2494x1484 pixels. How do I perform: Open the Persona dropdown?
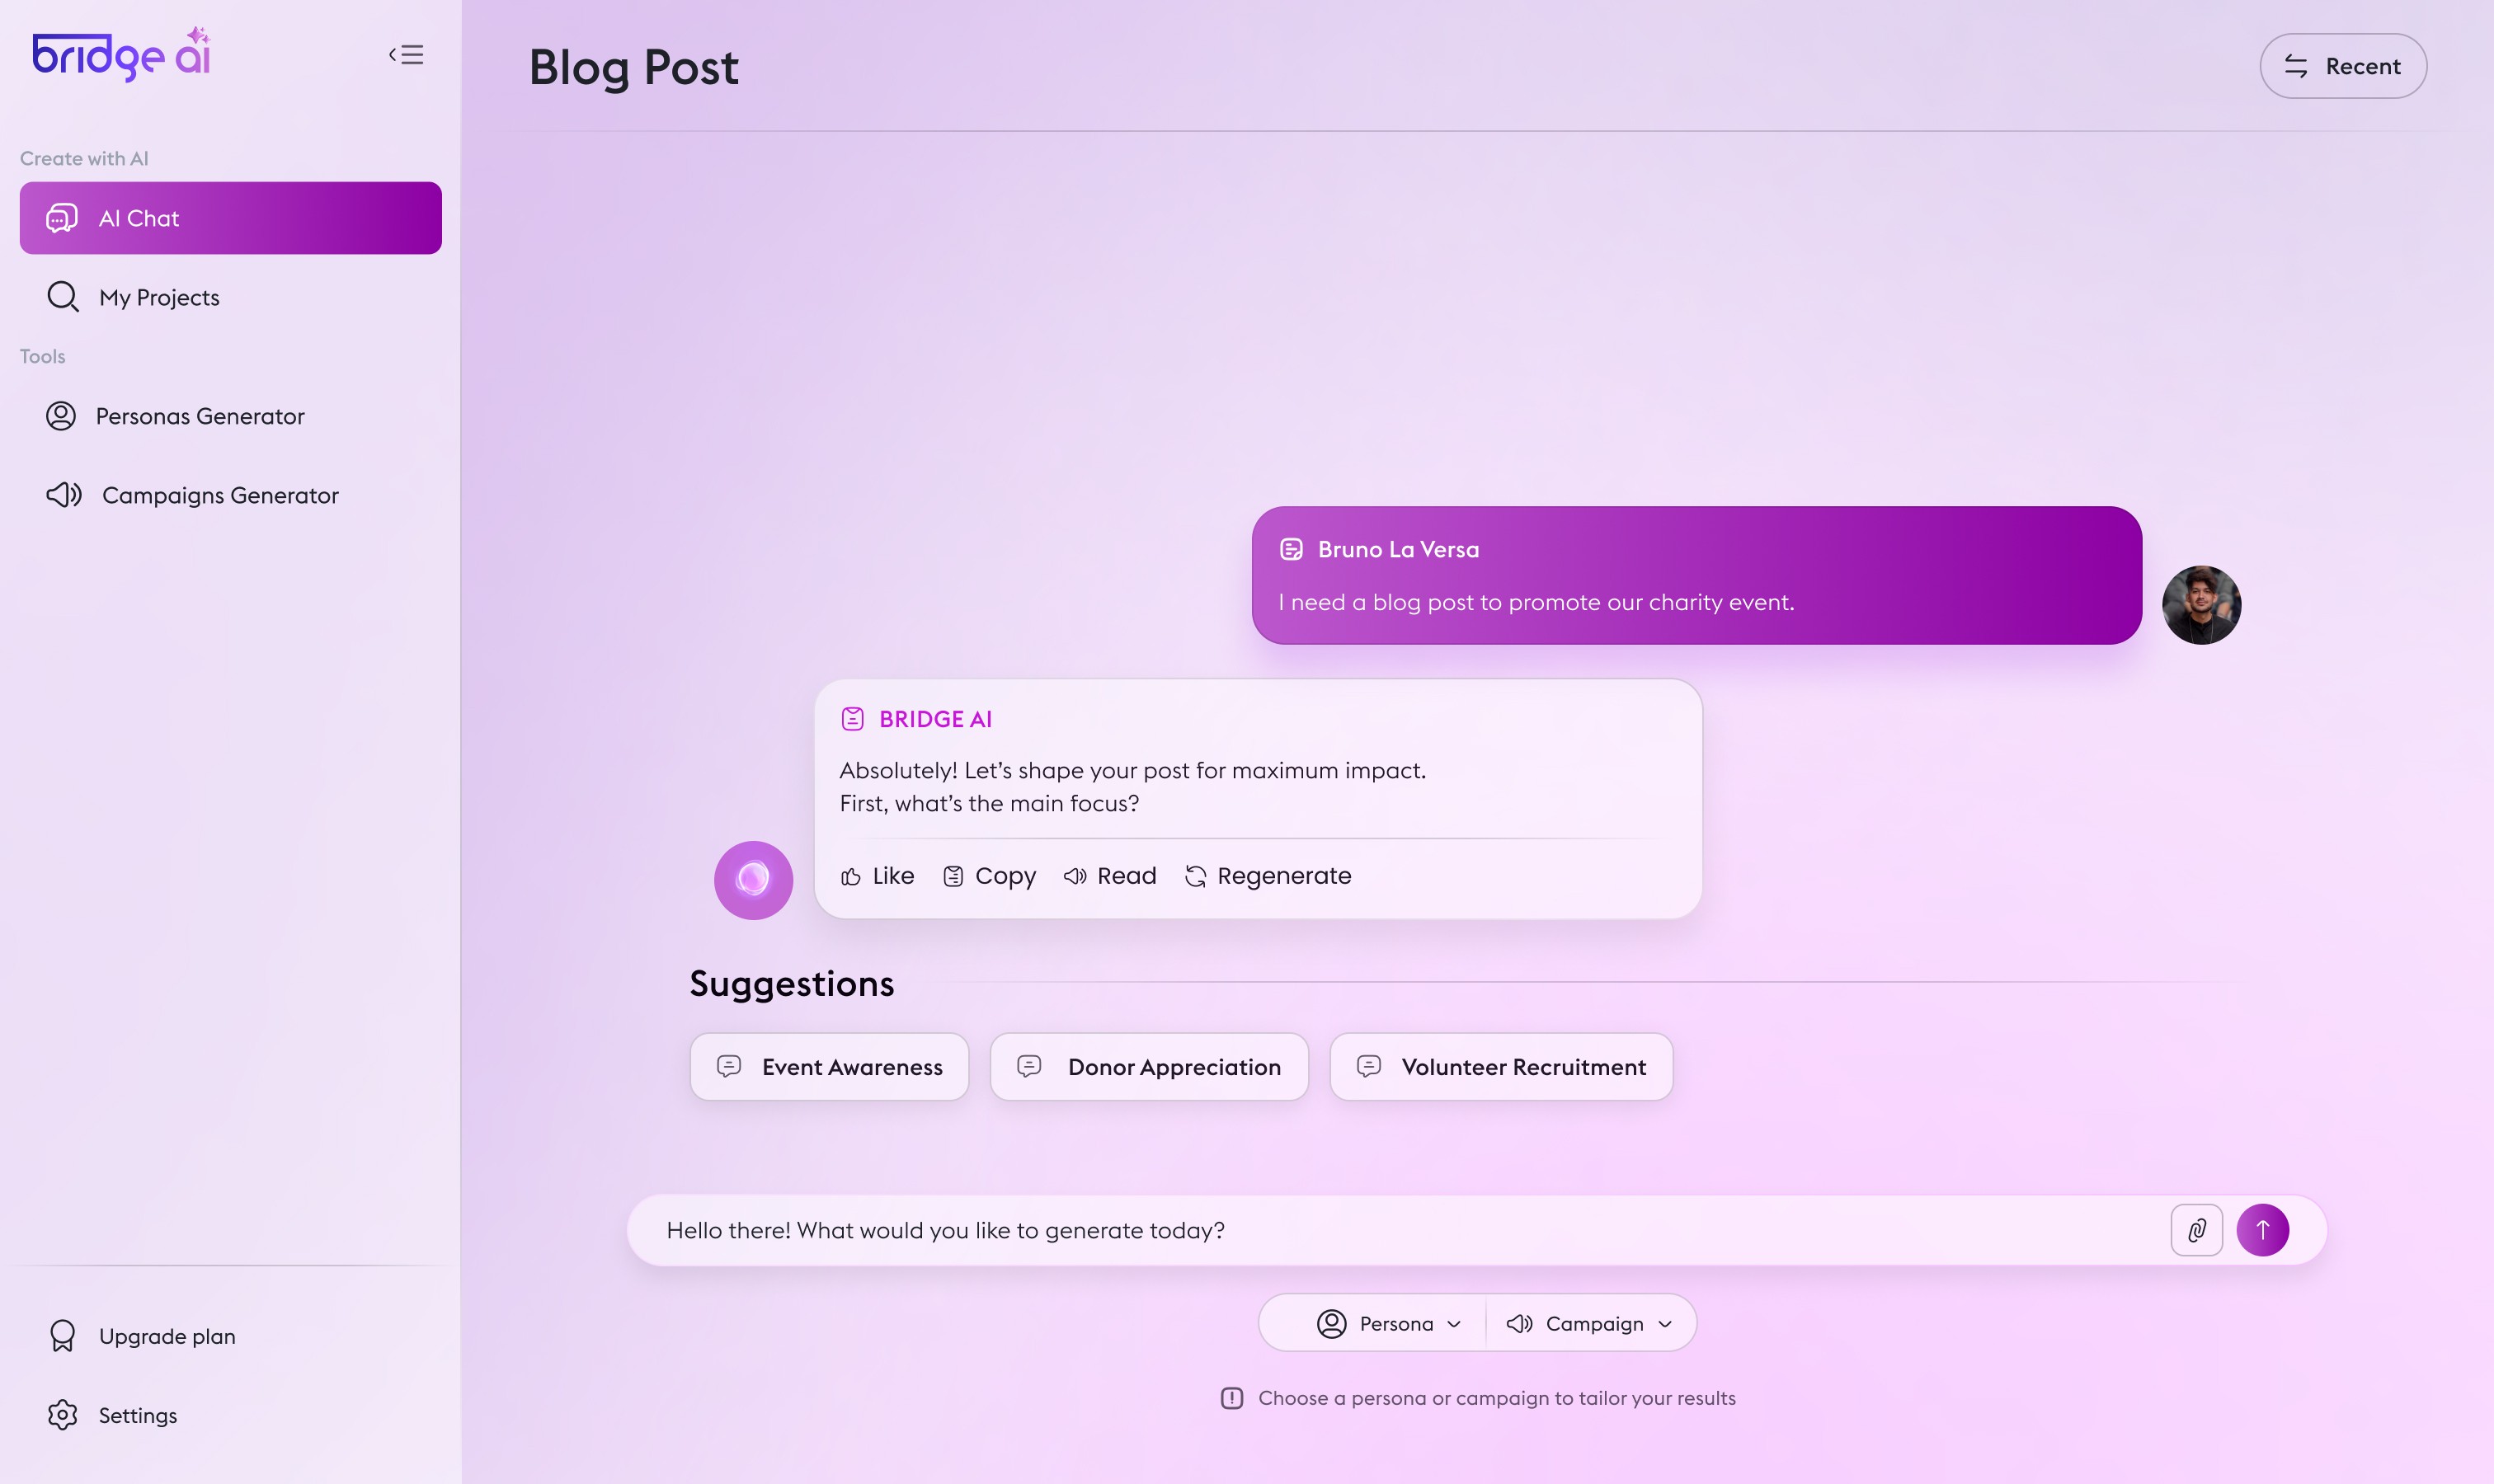(x=1389, y=1324)
